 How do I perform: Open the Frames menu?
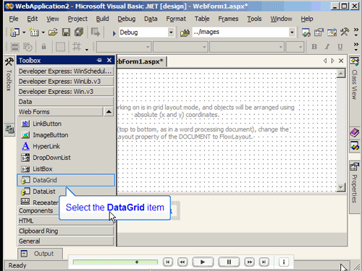pos(228,19)
